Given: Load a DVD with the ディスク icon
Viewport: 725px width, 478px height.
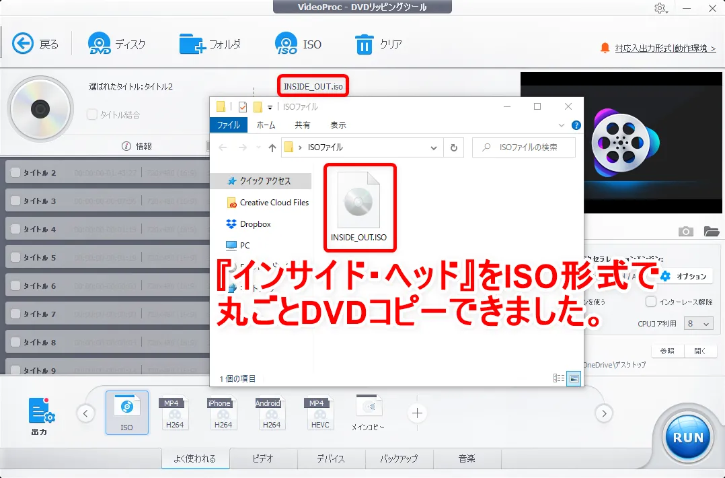Looking at the screenshot, I should [100, 44].
